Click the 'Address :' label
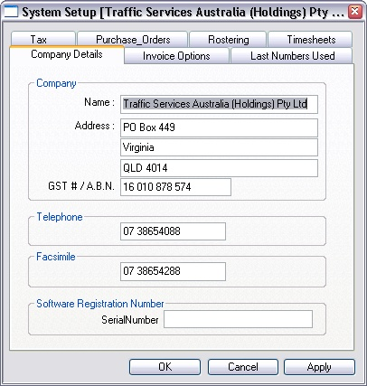The image size is (367, 386). [95, 126]
